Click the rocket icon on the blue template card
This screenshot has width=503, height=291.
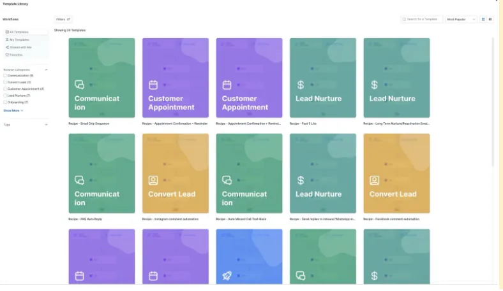pyautogui.click(x=227, y=276)
